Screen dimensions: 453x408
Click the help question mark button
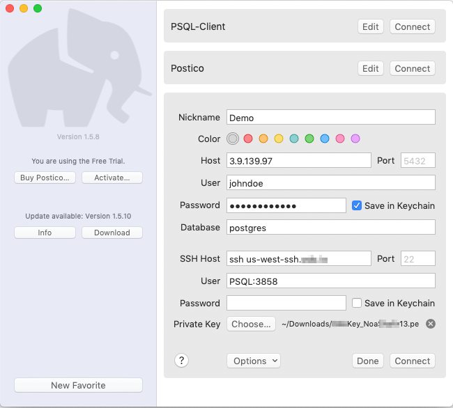pyautogui.click(x=181, y=361)
